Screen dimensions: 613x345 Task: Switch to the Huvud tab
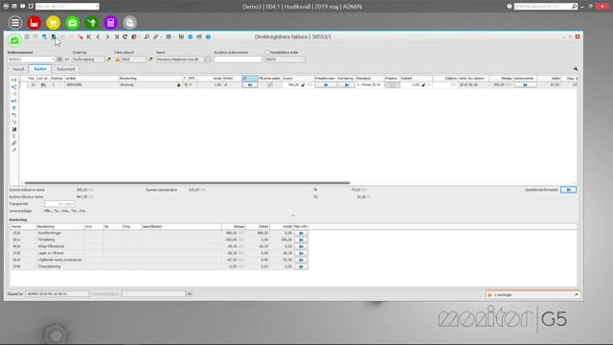[18, 69]
